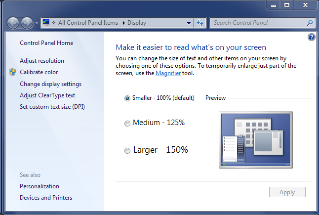Screen dimensions: 319x215
Task: Click the Refresh button beside address bar
Action: [x=200, y=23]
